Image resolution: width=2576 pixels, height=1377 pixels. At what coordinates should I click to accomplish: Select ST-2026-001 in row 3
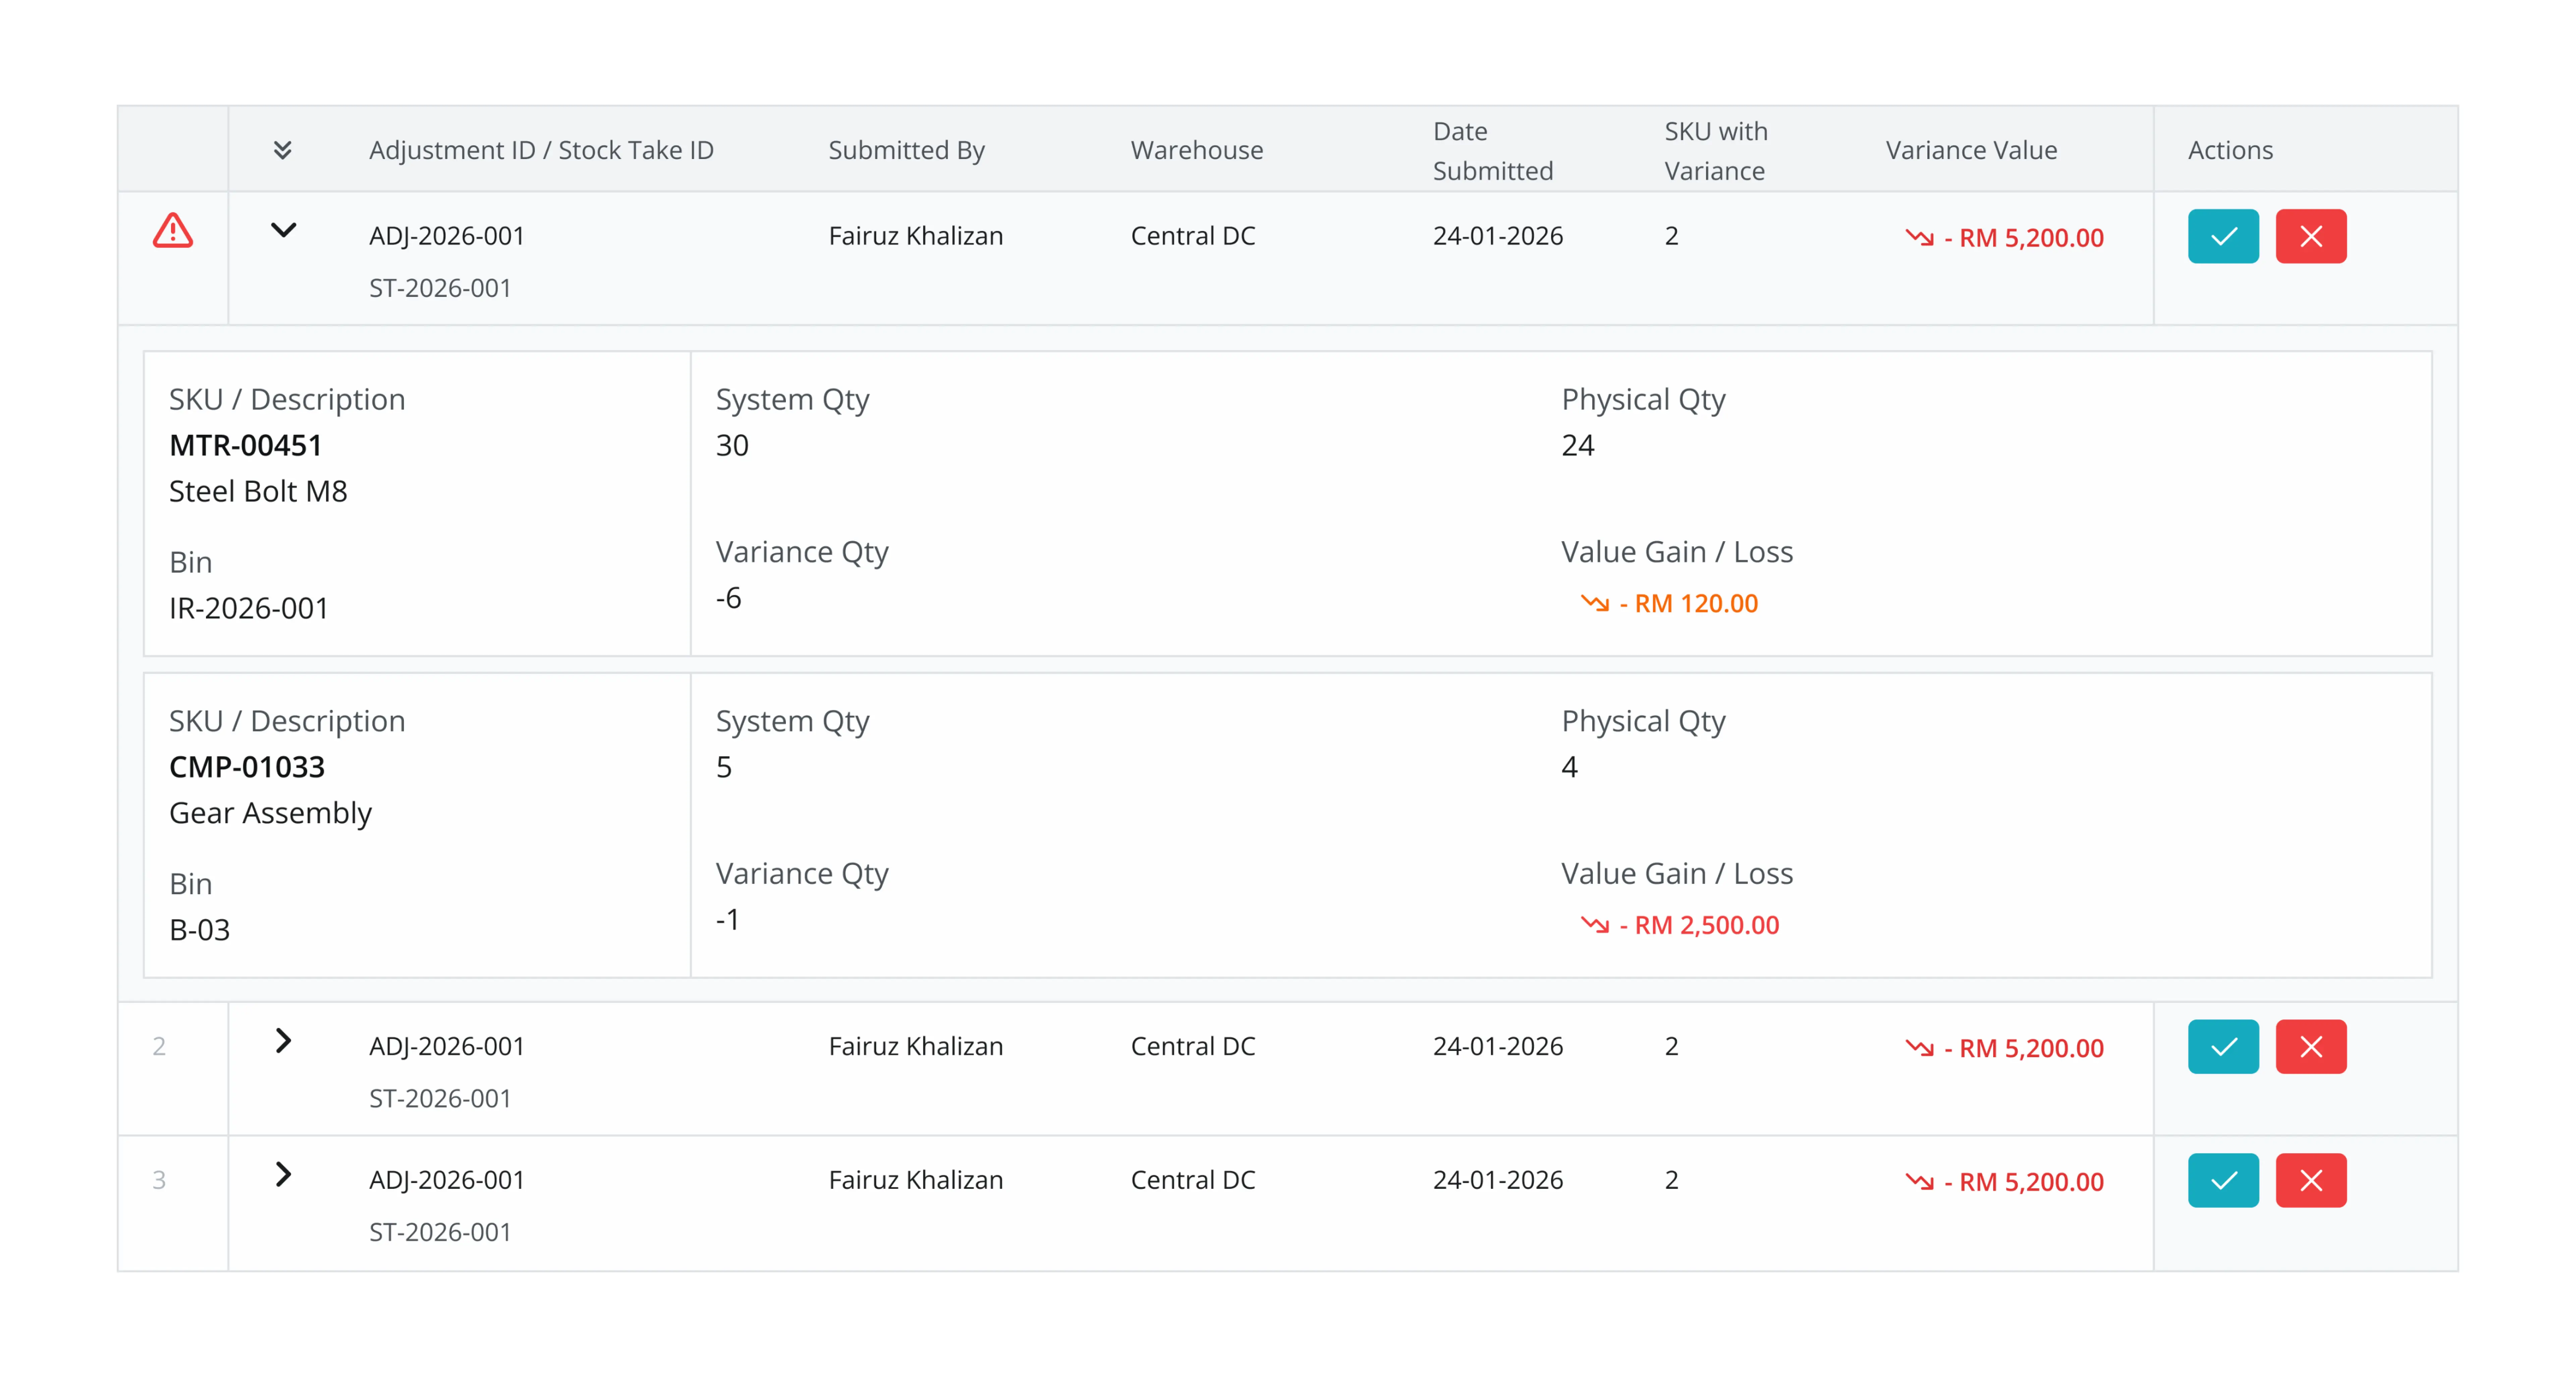[440, 1232]
